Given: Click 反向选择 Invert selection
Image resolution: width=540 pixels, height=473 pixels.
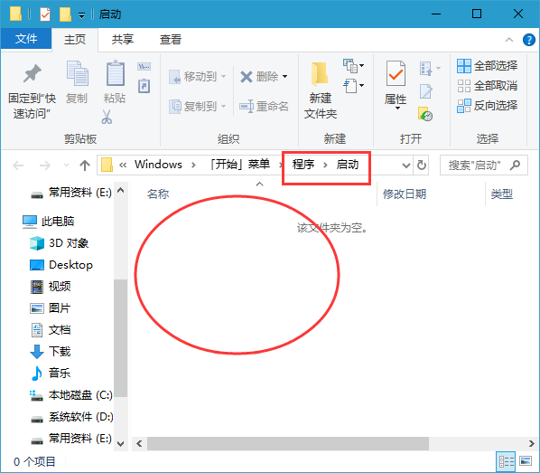Looking at the screenshot, I should point(487,106).
